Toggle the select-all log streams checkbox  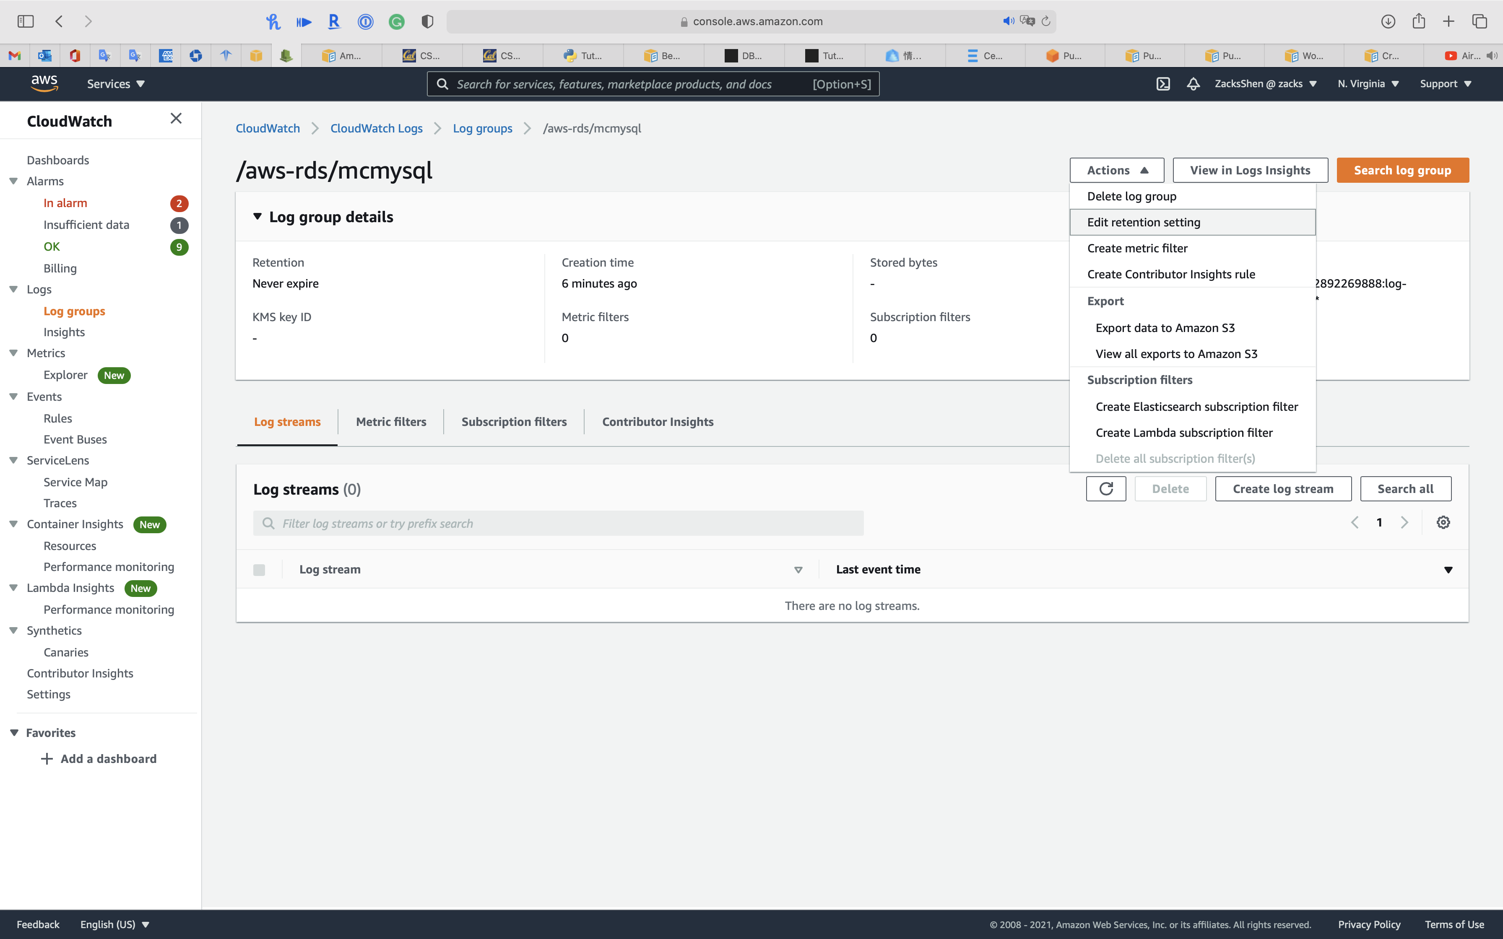pos(259,570)
